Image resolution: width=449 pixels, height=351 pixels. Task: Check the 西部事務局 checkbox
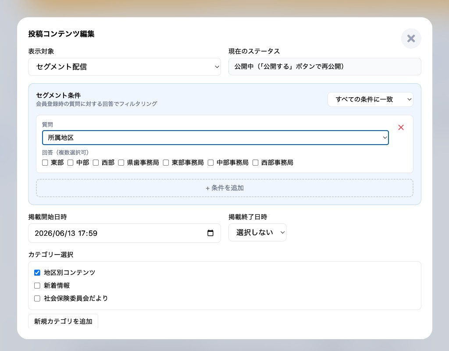coord(256,163)
